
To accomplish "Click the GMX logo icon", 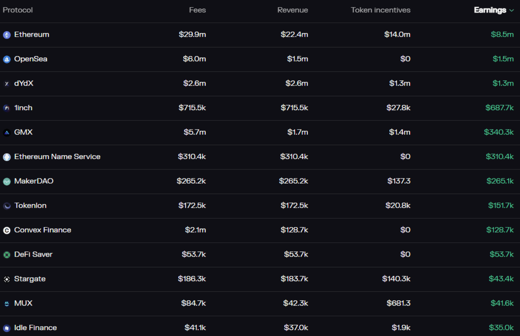I will [7, 133].
